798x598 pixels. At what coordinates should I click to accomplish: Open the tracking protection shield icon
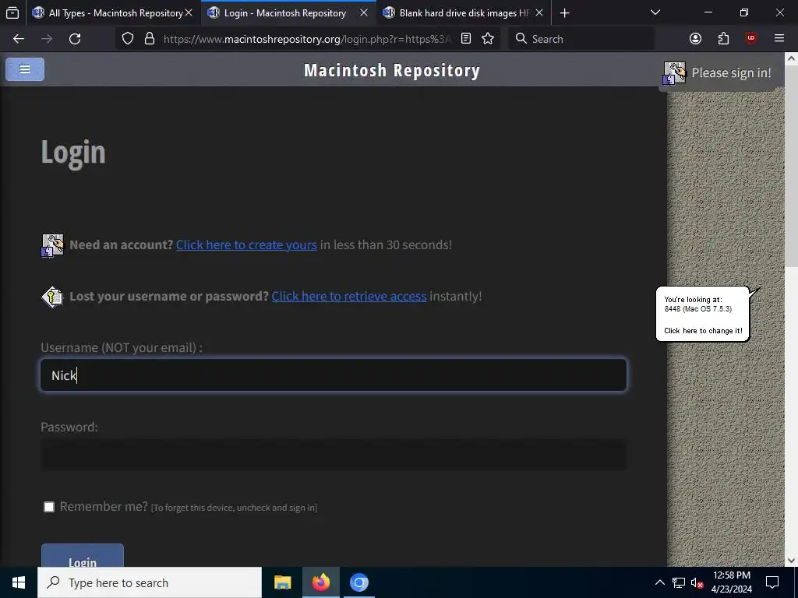tap(128, 39)
